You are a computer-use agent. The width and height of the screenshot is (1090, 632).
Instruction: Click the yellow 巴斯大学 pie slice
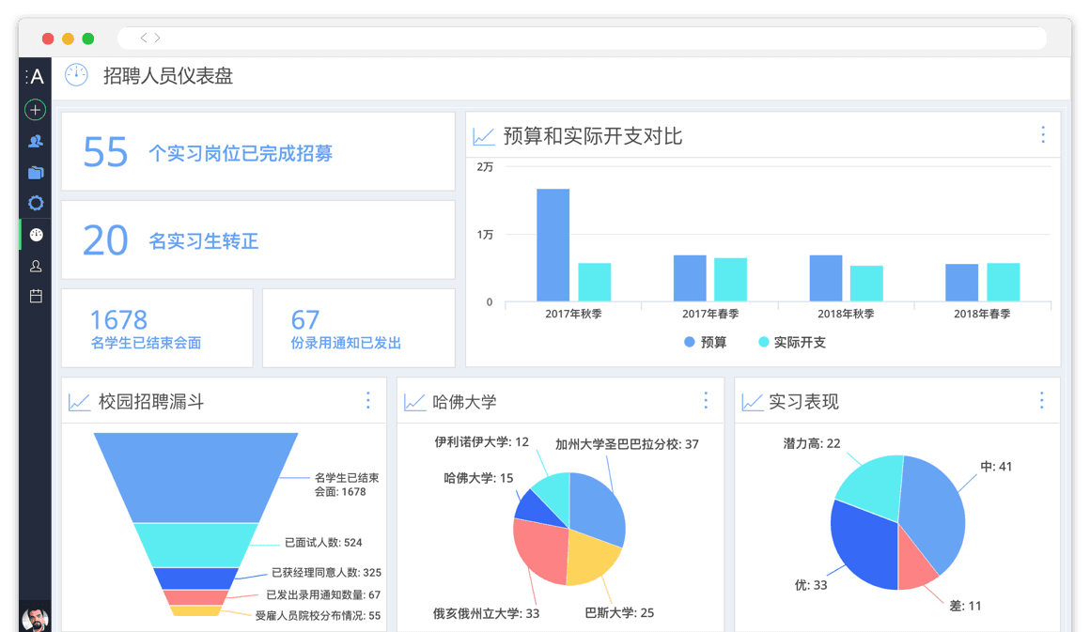[591, 557]
